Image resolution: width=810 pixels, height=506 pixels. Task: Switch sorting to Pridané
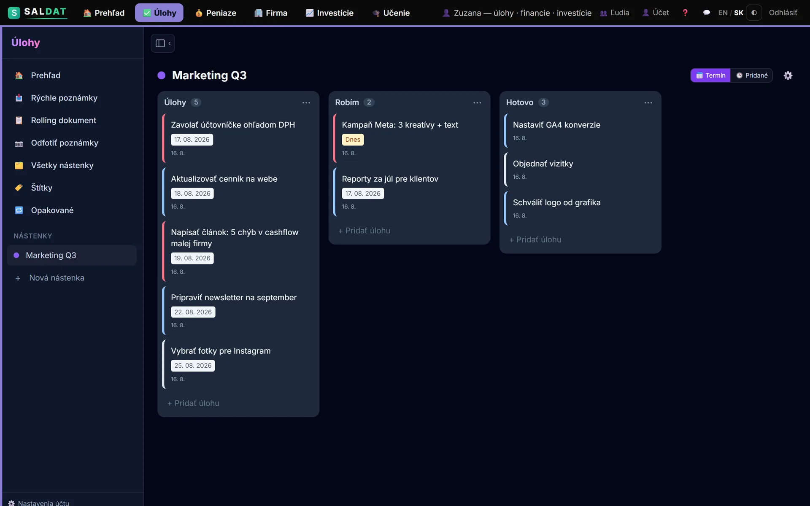coord(752,75)
